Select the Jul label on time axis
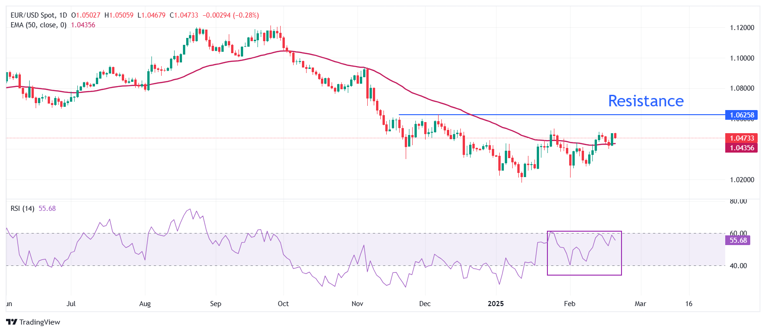766x332 pixels. 71,304
